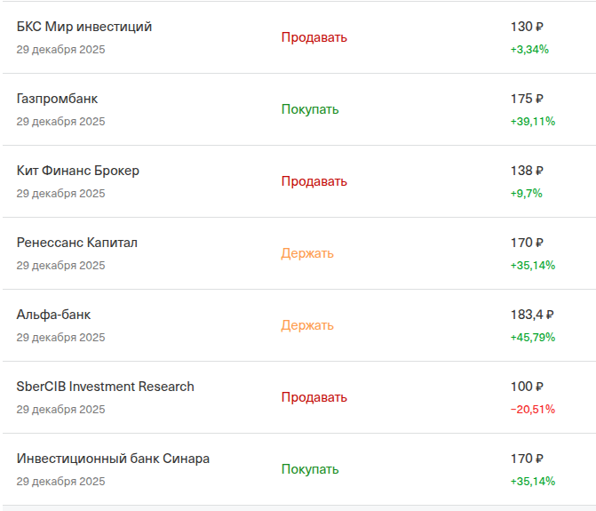The height and width of the screenshot is (511, 596).
Task: Click Продавать recommendation from Кит Финанс Брокер
Action: pos(314,181)
